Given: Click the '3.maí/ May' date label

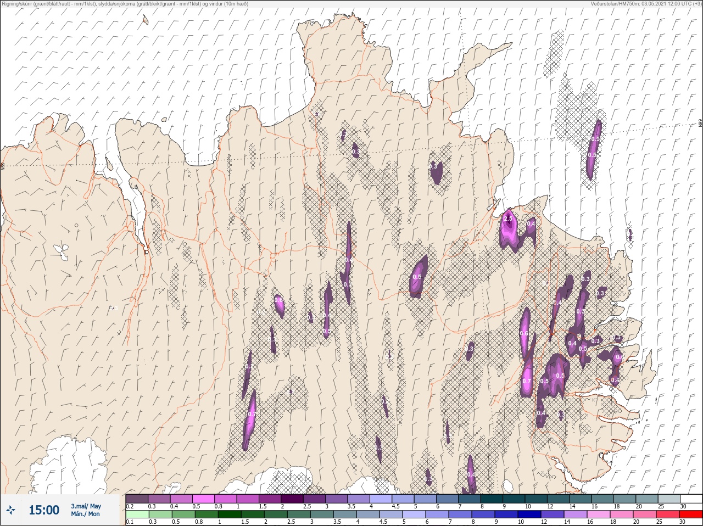Looking at the screenshot, I should pos(86,506).
